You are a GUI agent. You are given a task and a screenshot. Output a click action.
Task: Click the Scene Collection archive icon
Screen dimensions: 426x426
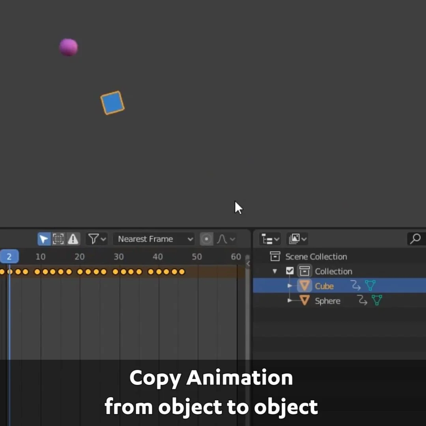[275, 256]
